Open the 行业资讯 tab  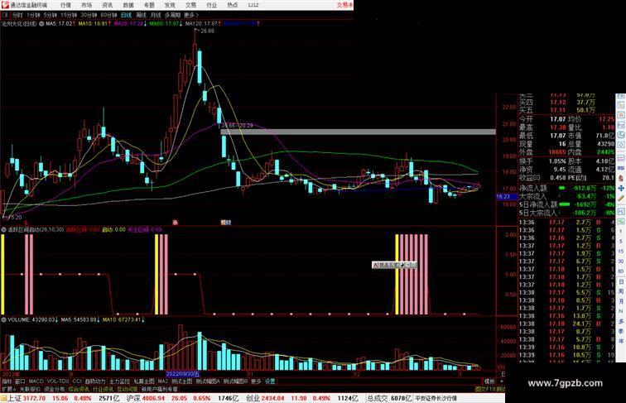click(103, 389)
